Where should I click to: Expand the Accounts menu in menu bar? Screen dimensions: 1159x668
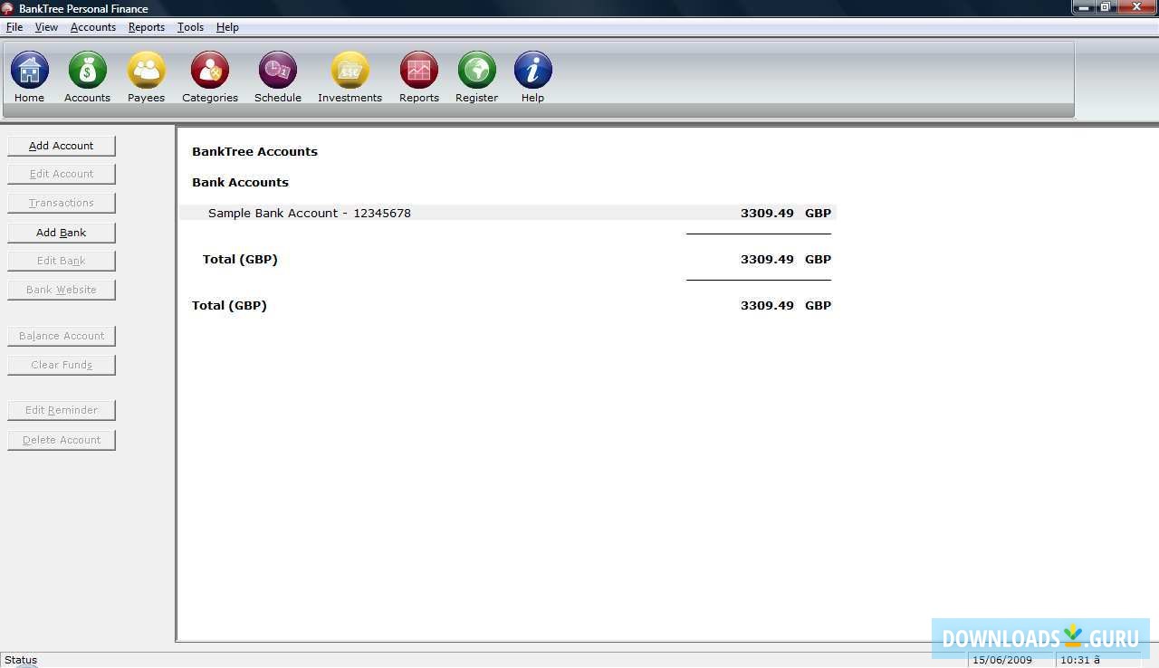pyautogui.click(x=93, y=27)
